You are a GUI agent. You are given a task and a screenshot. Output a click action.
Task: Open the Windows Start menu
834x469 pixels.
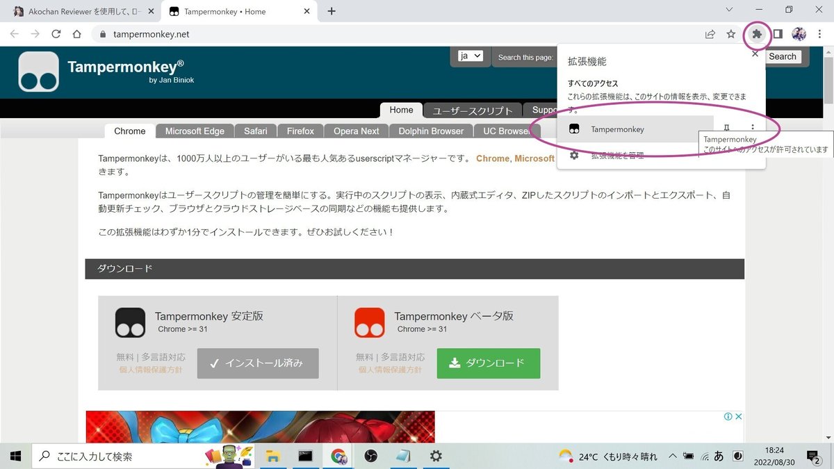[15, 456]
